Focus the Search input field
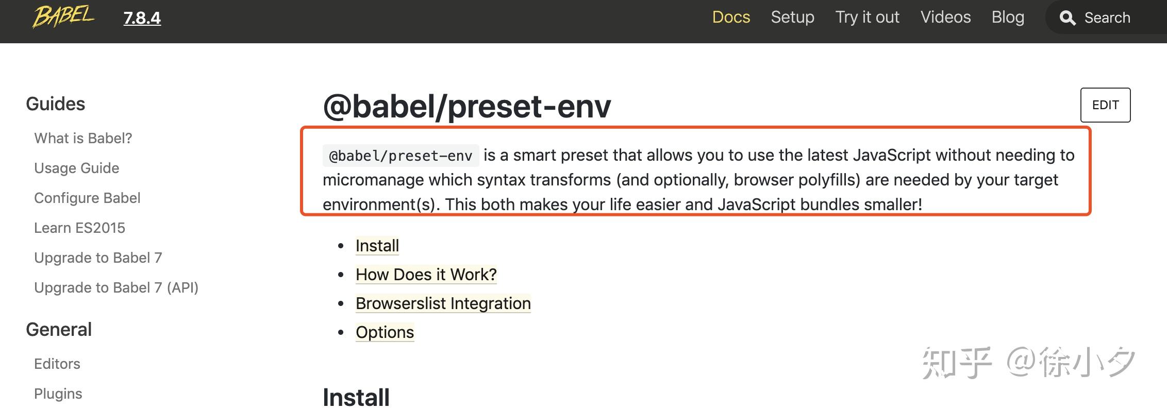The height and width of the screenshot is (409, 1167). point(1113,18)
